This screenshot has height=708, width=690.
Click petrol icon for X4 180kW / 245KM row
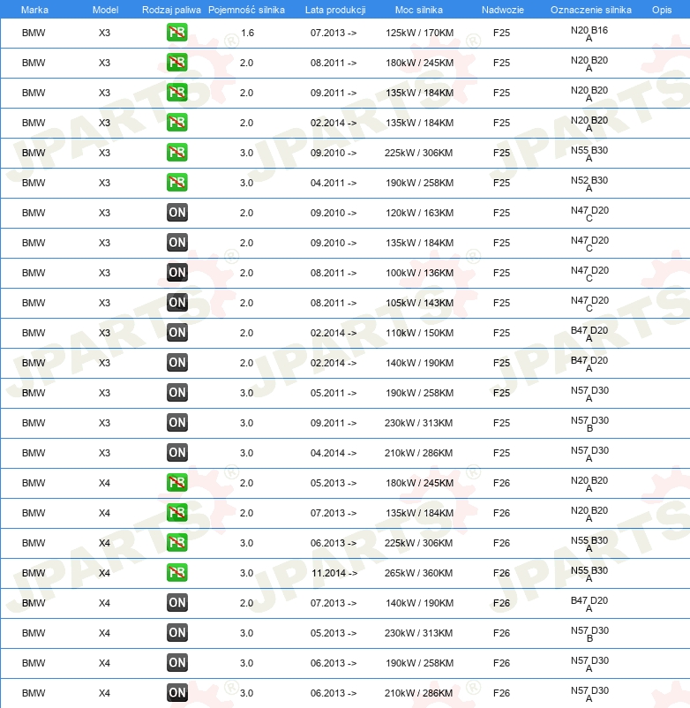click(176, 483)
